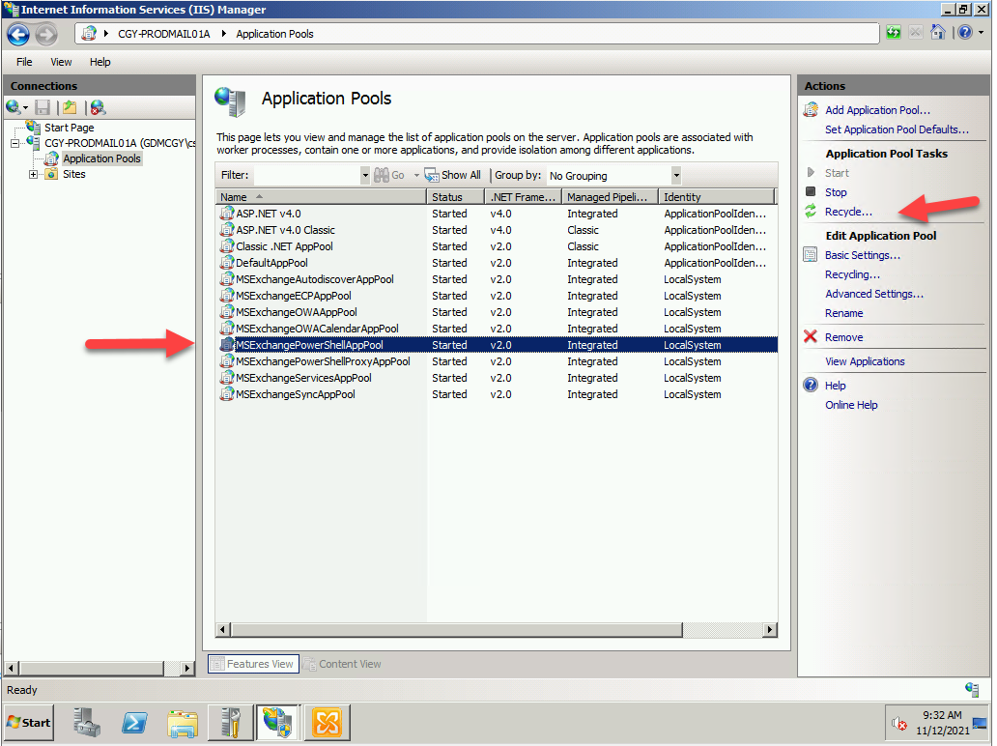Click the Home icon in address bar
This screenshot has height=746, width=997.
(x=937, y=33)
